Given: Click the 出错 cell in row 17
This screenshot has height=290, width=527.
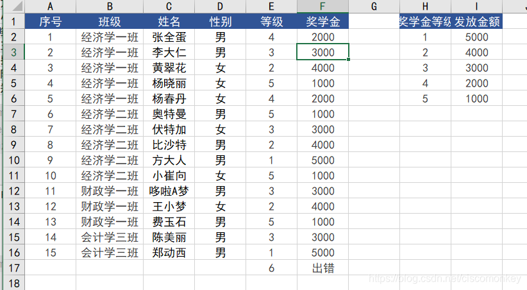Looking at the screenshot, I should coord(322,268).
